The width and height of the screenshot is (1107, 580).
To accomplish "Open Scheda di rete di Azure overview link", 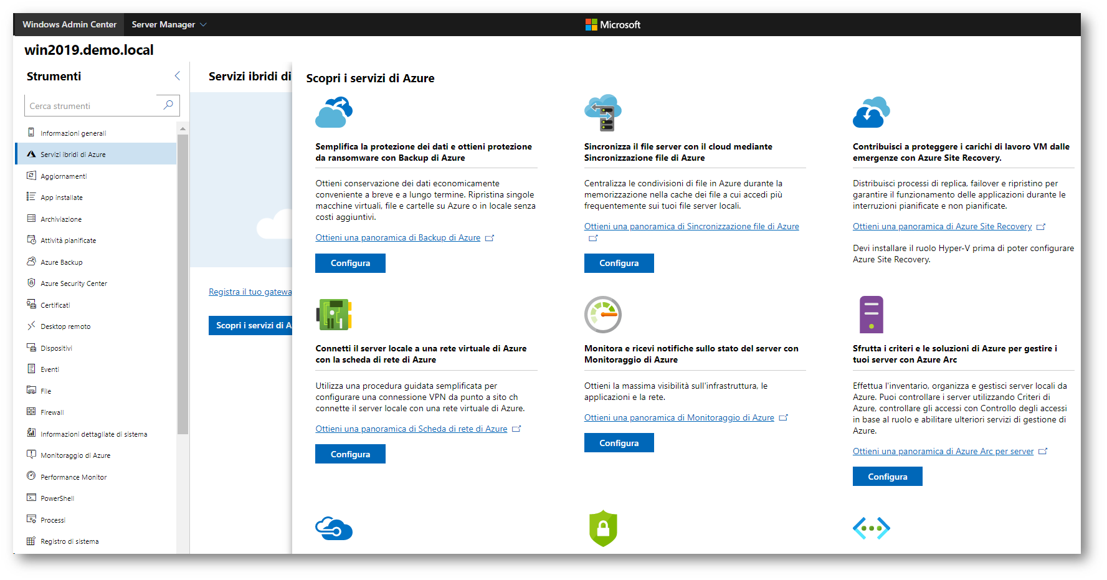I will click(411, 429).
